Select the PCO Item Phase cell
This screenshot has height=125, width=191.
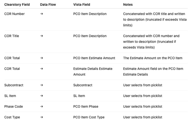86,107
